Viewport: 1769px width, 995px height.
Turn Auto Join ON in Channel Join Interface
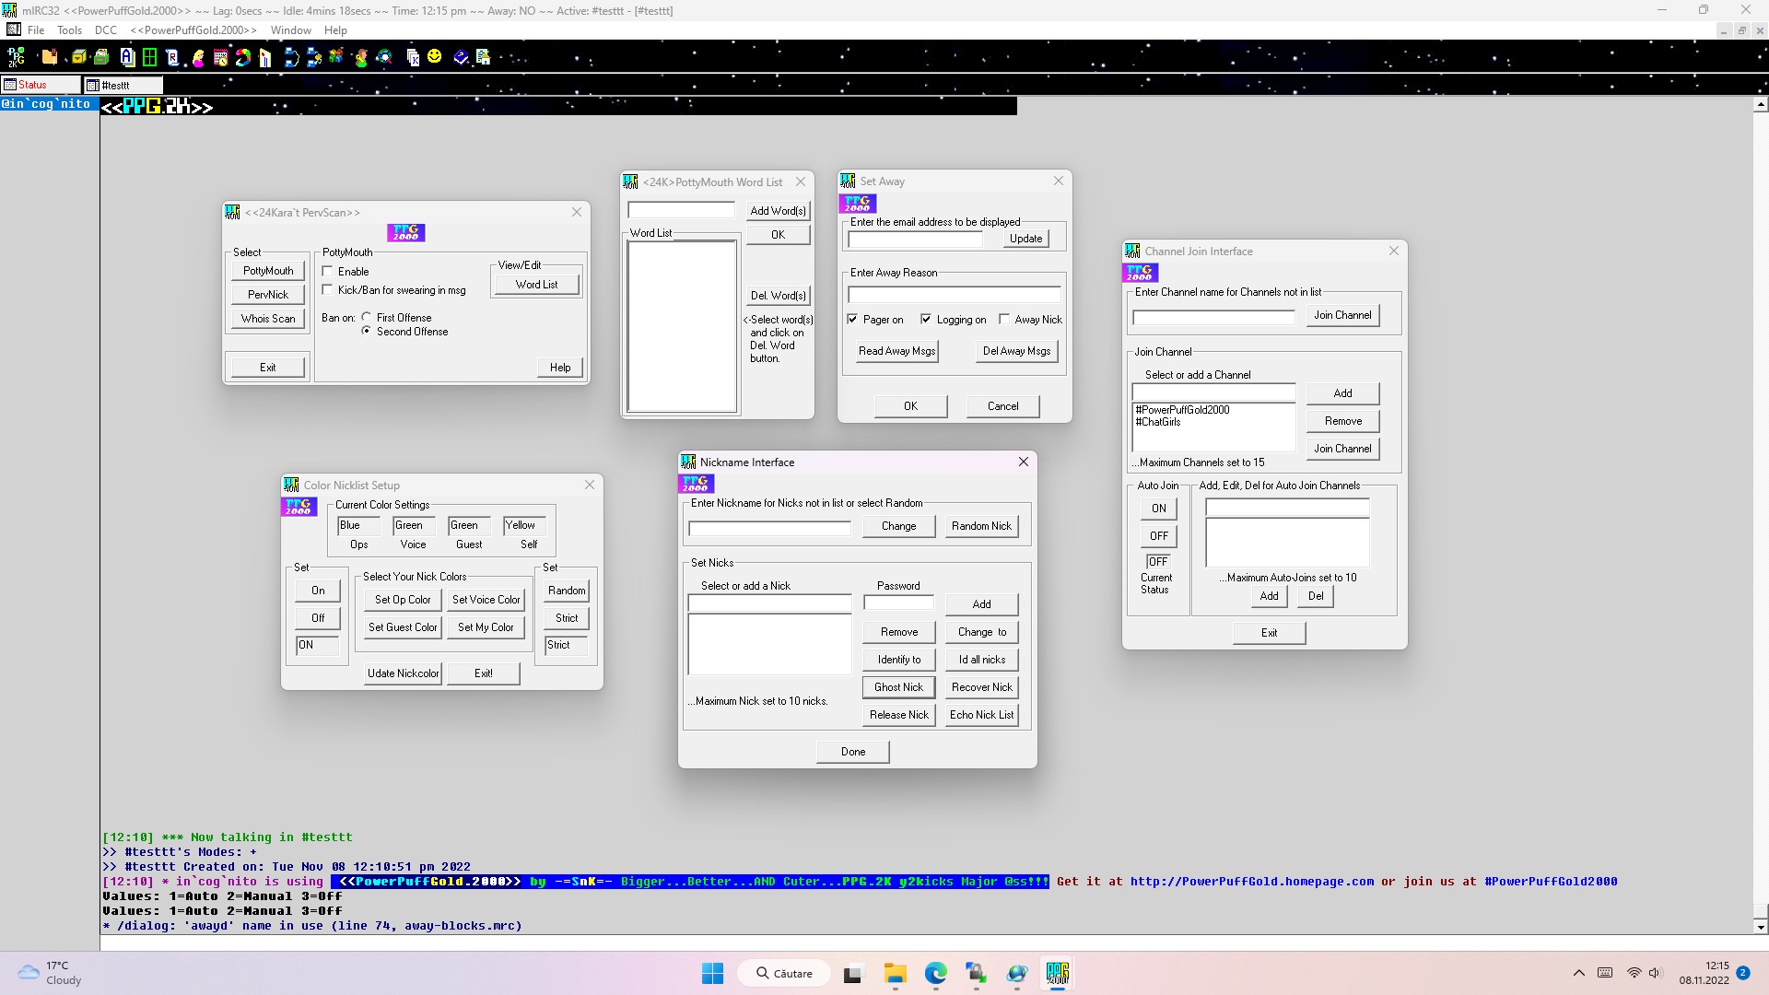click(1158, 509)
